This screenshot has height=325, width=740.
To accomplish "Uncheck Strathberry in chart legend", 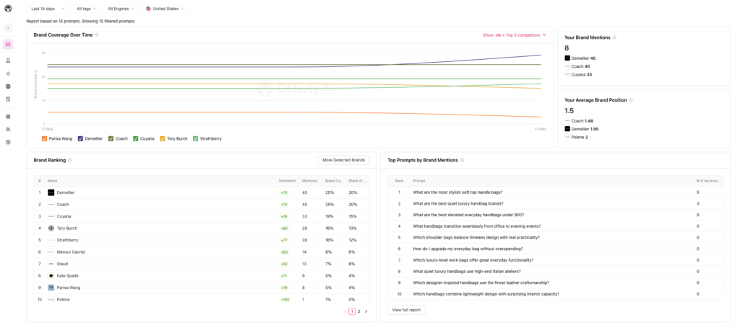I will point(195,139).
